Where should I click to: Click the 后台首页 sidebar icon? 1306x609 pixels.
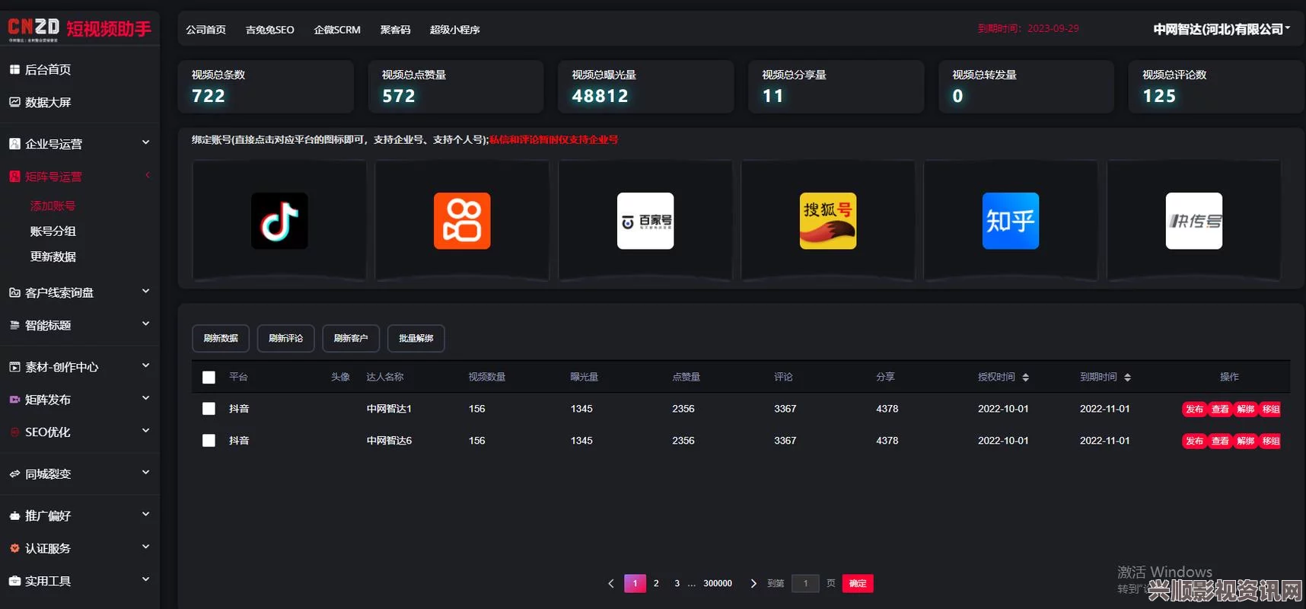point(14,69)
